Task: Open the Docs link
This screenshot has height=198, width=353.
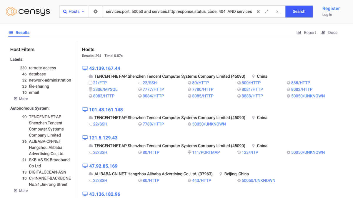Action: pyautogui.click(x=329, y=33)
